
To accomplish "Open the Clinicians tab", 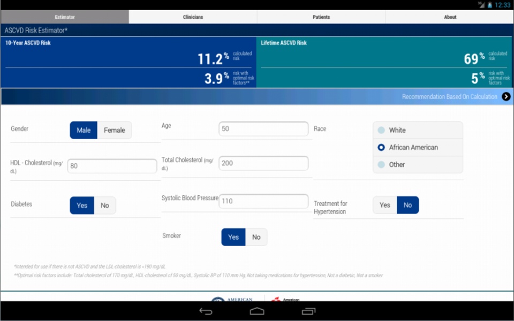I will click(193, 17).
